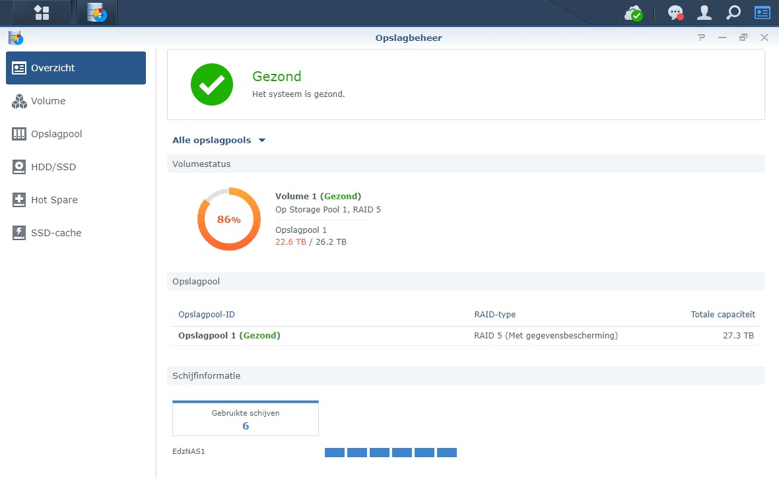Click the last disk block of EdzNAS1
Viewport: 779px width, 477px height.
tap(447, 453)
